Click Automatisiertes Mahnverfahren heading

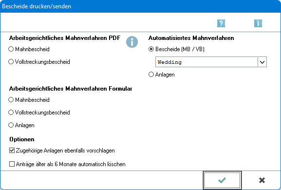(191, 38)
